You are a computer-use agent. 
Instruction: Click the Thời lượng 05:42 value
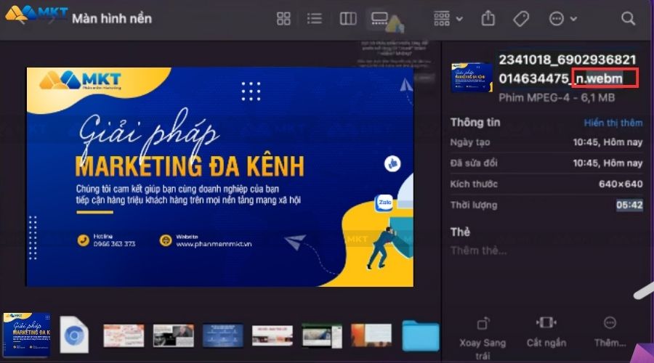click(x=629, y=205)
